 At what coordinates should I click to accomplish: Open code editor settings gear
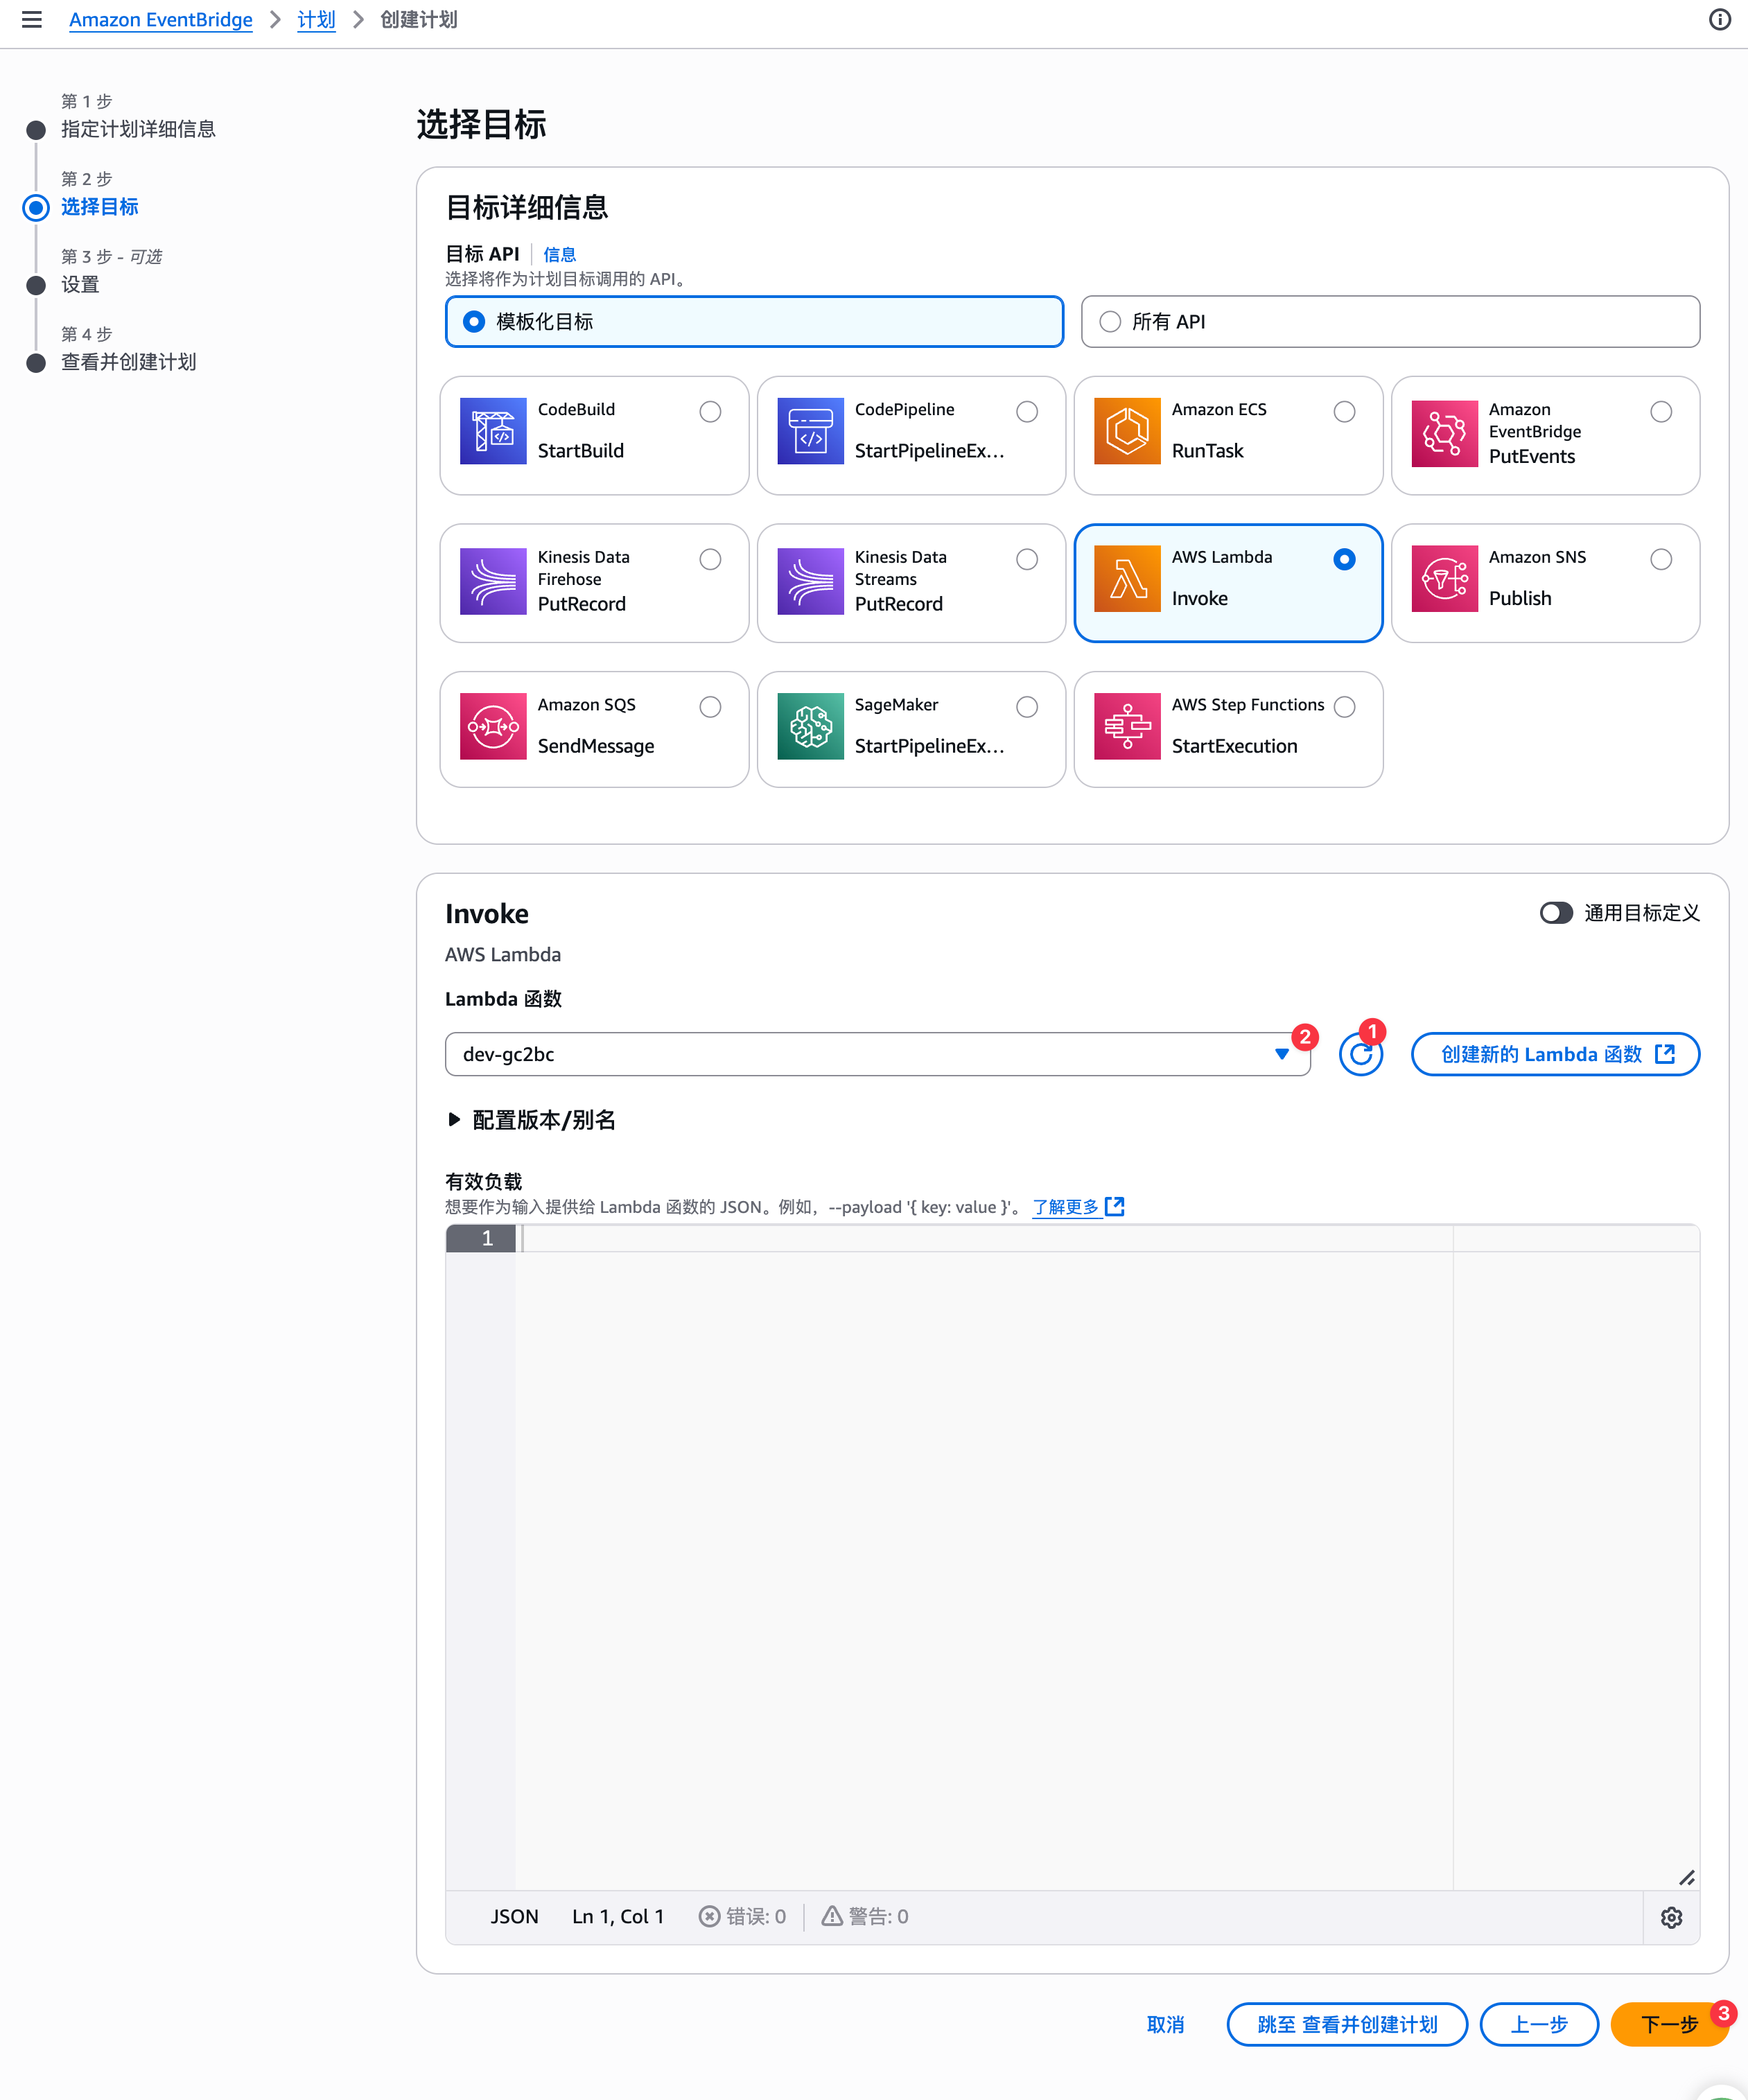click(x=1671, y=1917)
